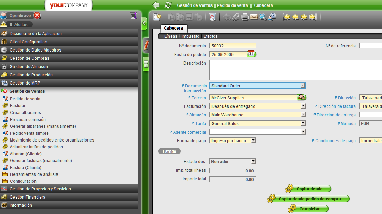Collapse the Gestión de Ventas menu section
This screenshot has height=214, width=382.
69,91
